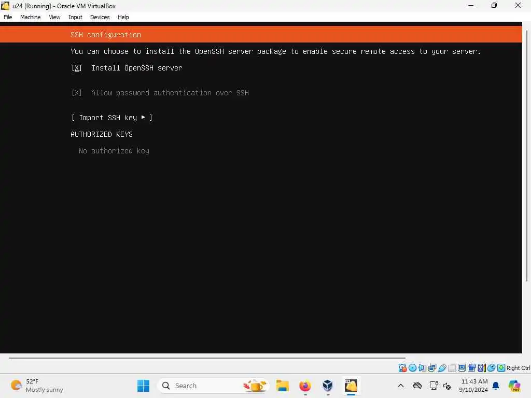Click the network connection tray icon

pos(434,386)
